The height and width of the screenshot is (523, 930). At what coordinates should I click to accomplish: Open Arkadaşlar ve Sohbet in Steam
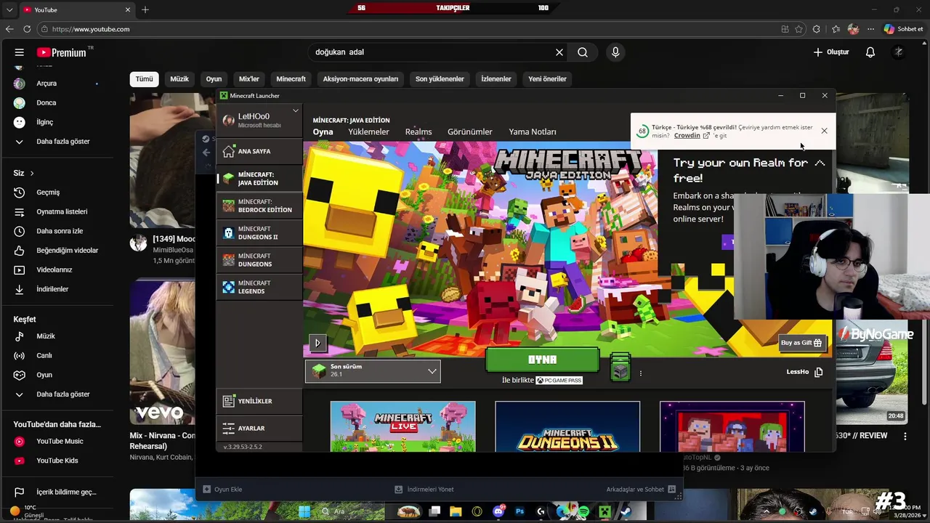tap(641, 490)
